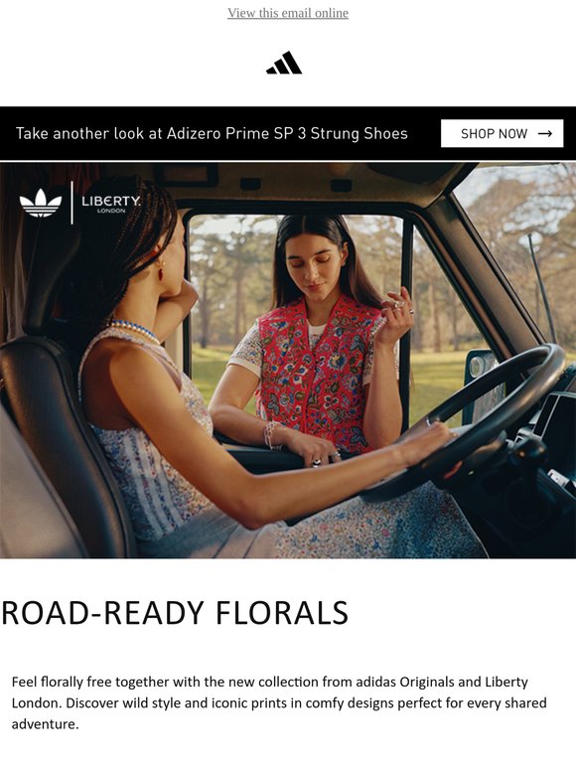
Task: Click the 'Feel florally free together' paragraph
Action: pos(279,702)
